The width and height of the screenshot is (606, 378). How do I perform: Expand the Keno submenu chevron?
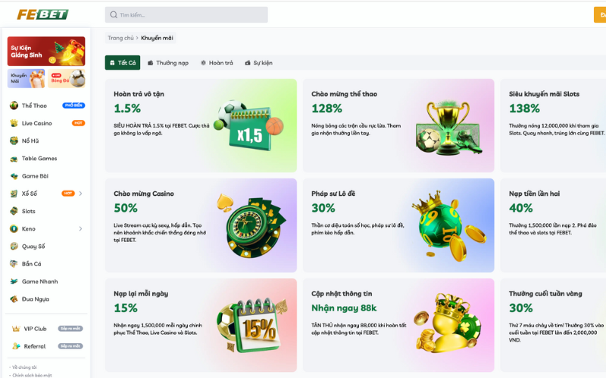[x=80, y=229]
